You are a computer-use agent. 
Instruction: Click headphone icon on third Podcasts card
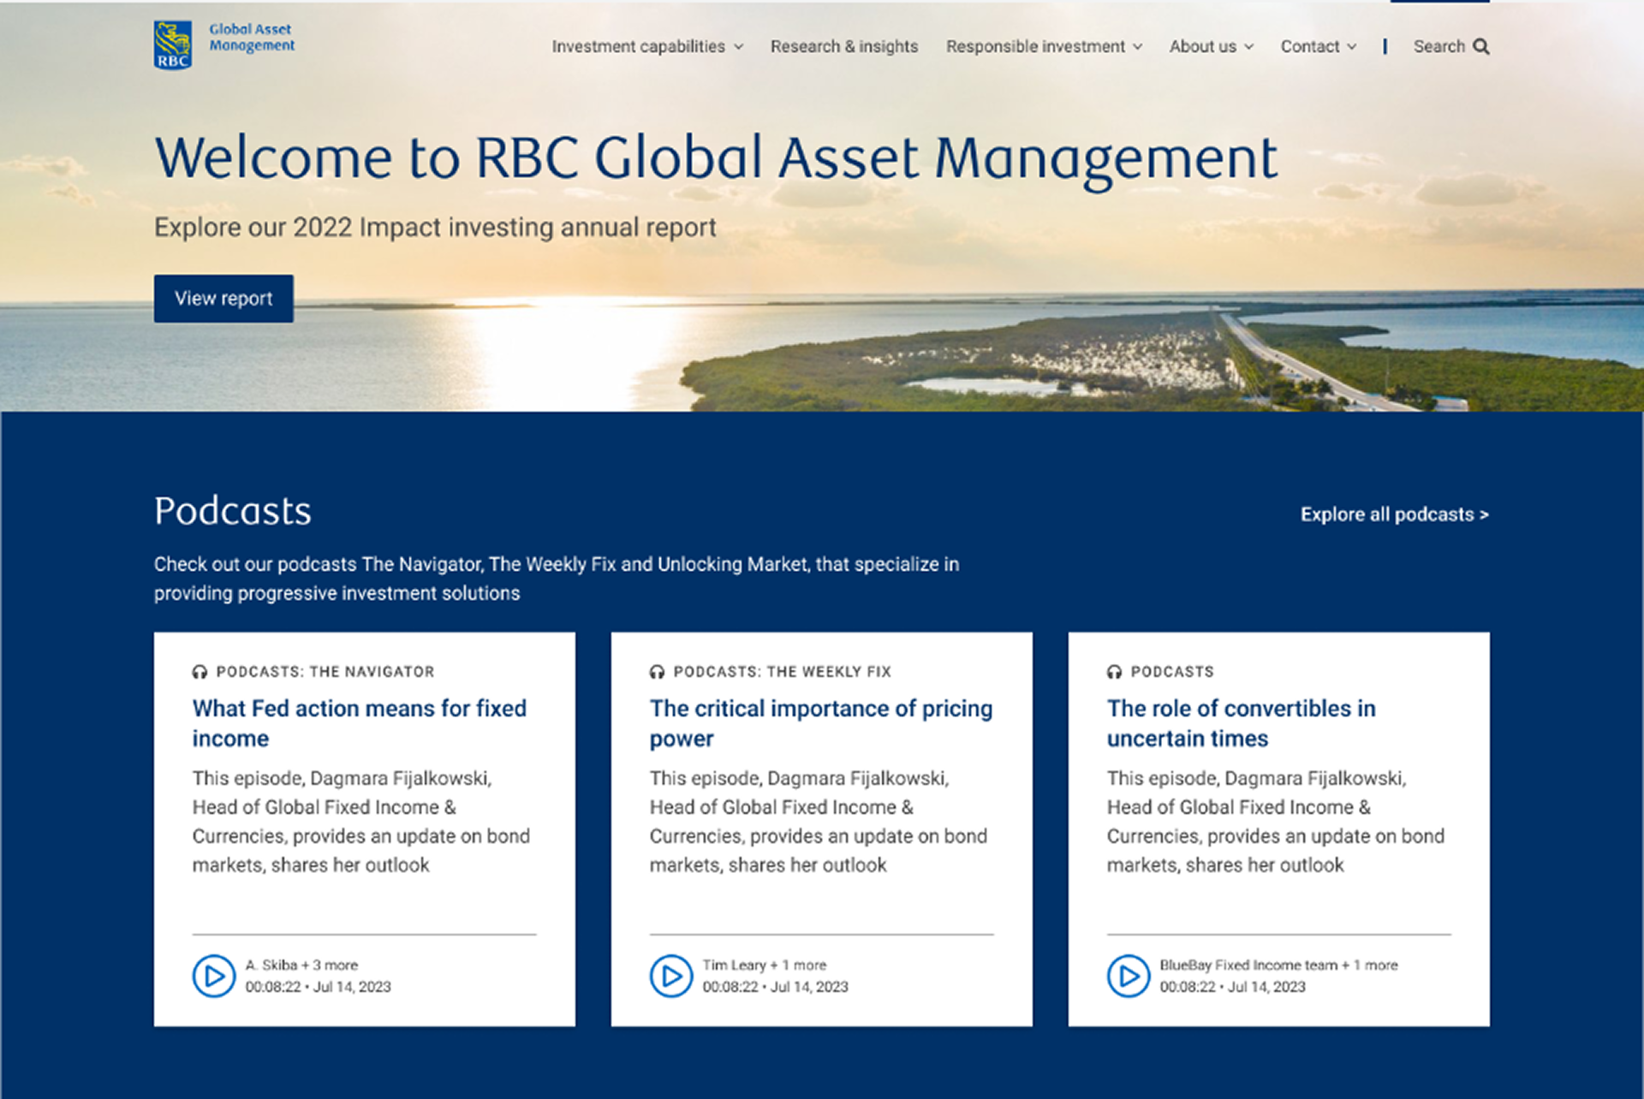click(1114, 672)
